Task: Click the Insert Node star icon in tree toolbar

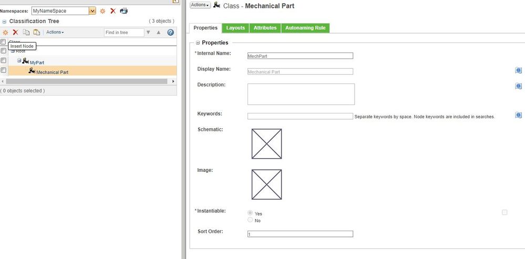Action: pyautogui.click(x=5, y=33)
